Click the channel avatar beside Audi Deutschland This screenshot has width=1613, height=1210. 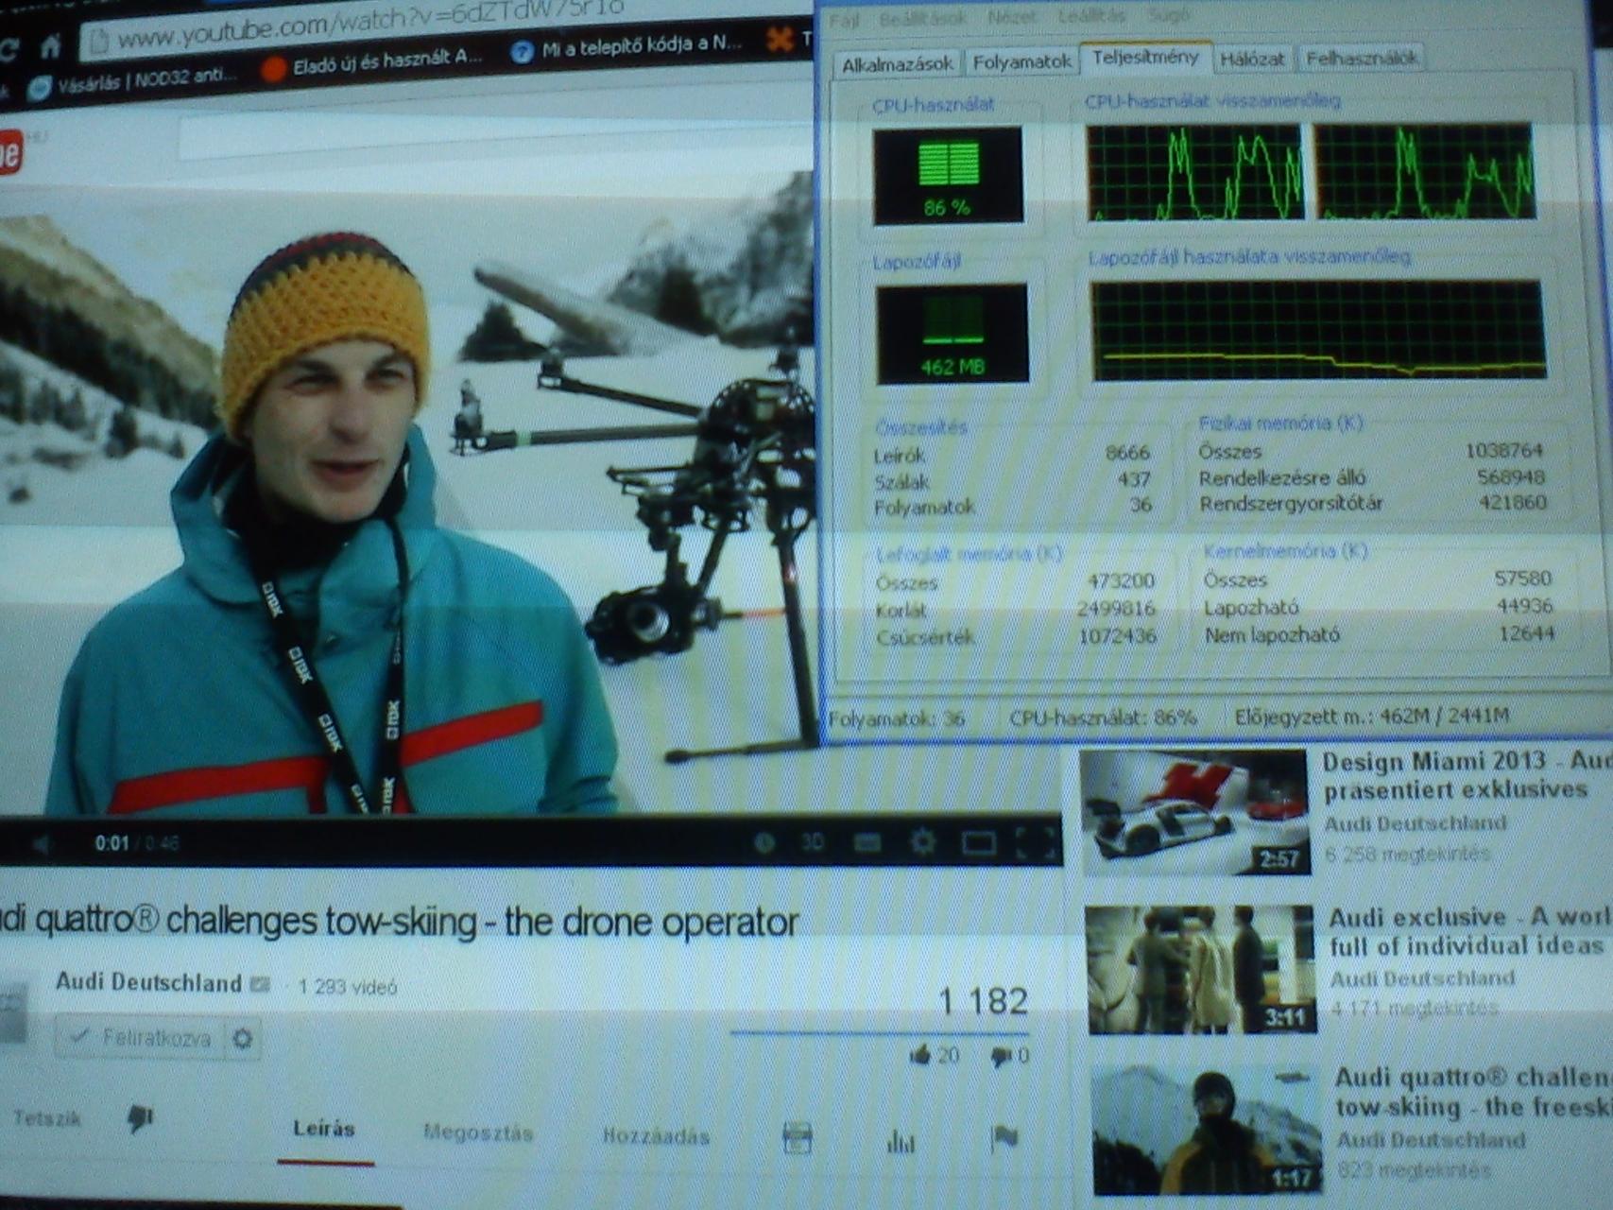click(12, 1013)
